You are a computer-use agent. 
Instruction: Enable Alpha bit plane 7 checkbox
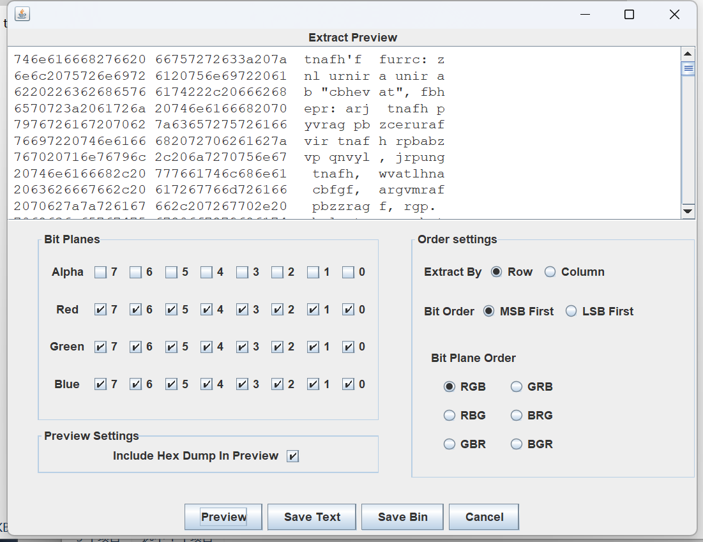(x=101, y=273)
